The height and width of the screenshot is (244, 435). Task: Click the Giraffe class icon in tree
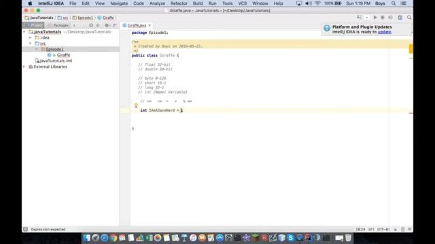pyautogui.click(x=50, y=55)
